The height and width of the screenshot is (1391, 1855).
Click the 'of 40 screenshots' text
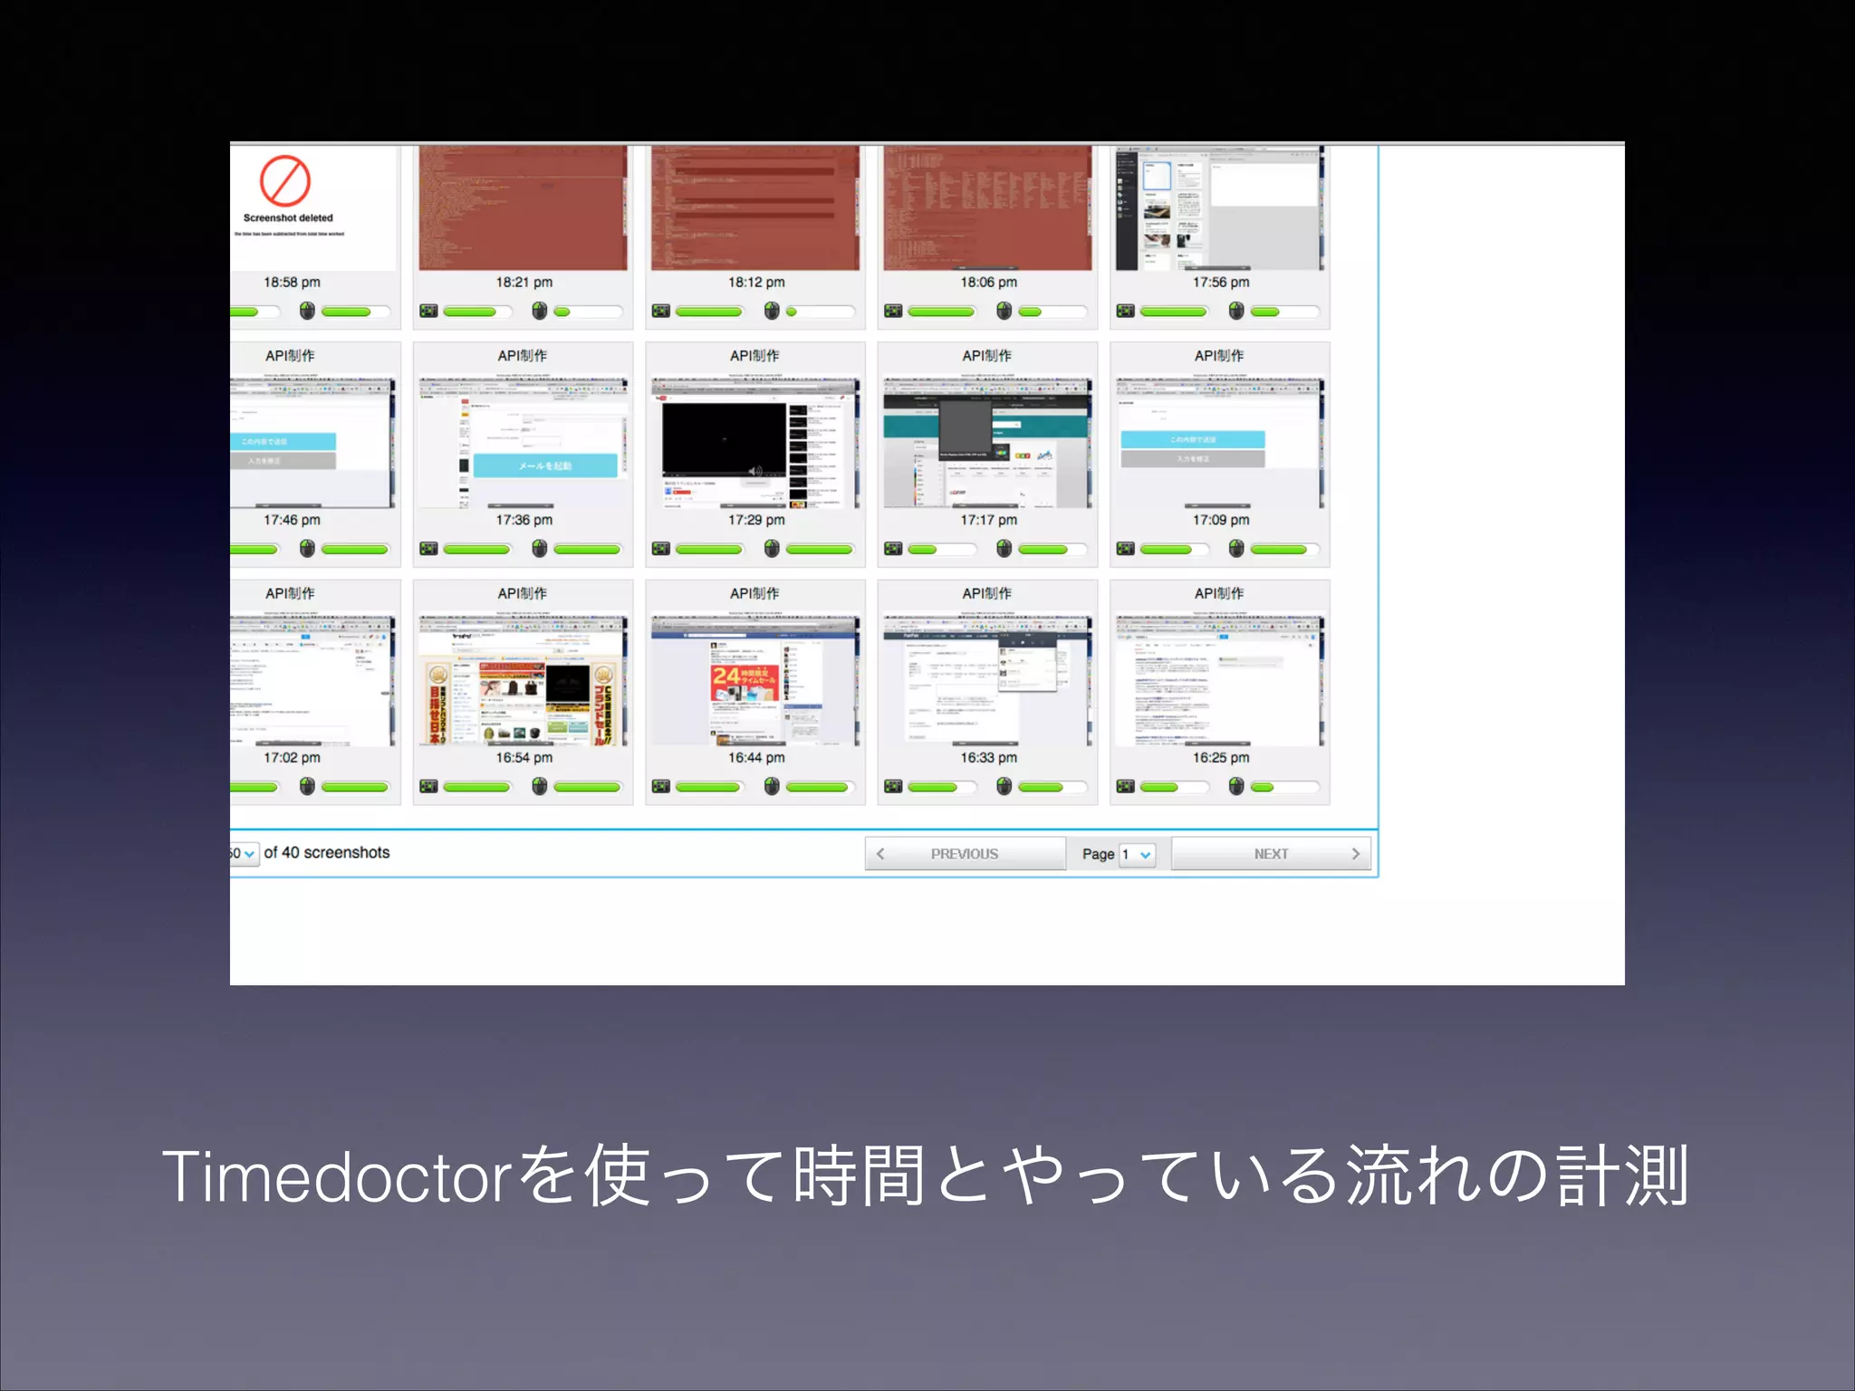327,852
